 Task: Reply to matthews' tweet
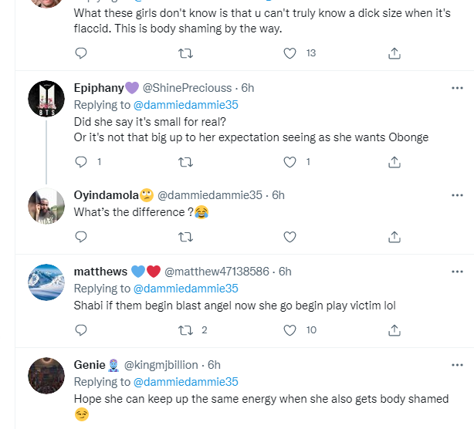tap(81, 330)
